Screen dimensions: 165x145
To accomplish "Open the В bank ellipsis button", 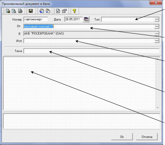I will tap(157, 33).
